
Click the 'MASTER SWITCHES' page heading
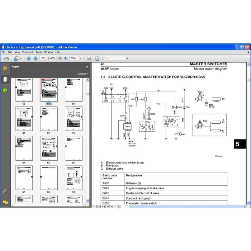click(208, 64)
